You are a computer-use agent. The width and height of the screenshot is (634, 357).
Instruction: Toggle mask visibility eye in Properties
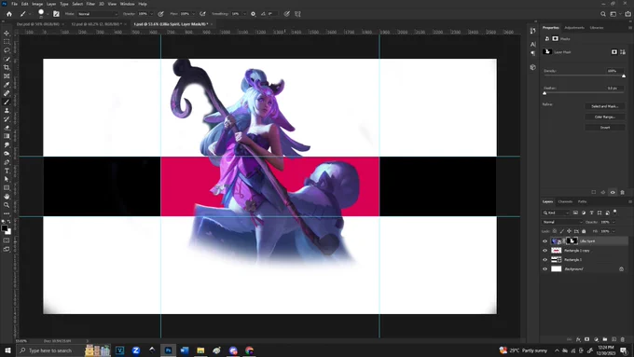[613, 192]
